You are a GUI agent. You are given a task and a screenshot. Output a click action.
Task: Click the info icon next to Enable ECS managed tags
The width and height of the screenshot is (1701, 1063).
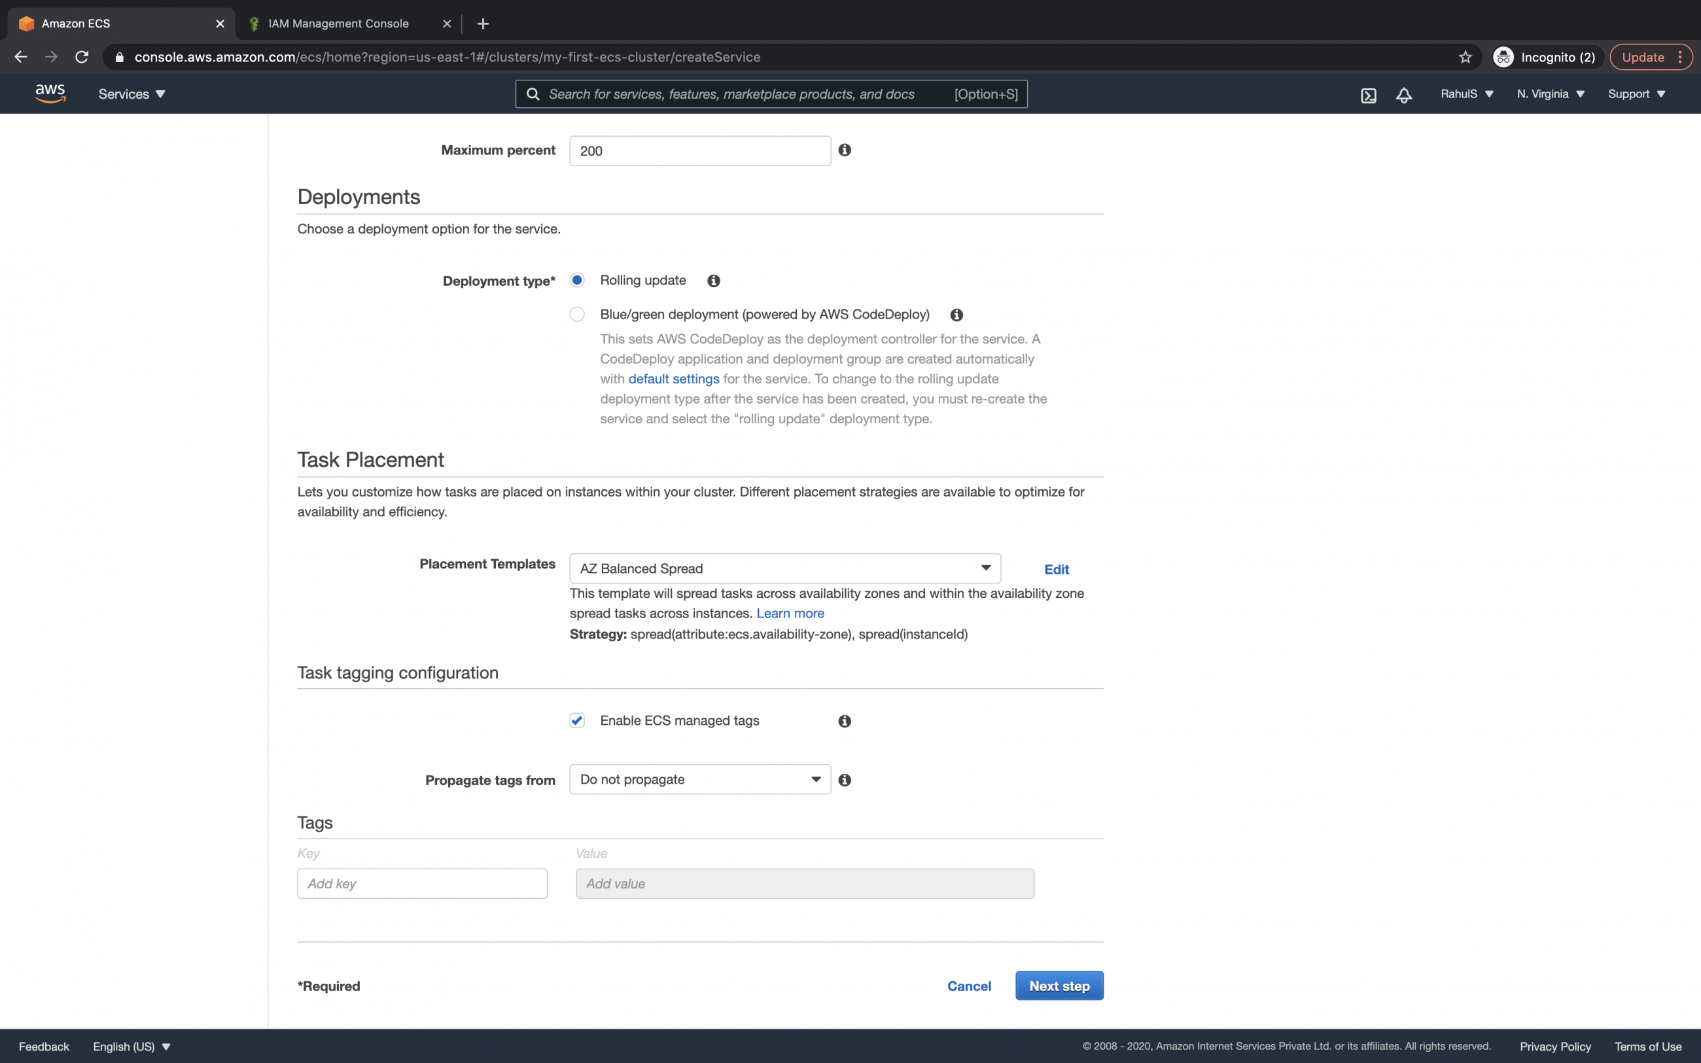843,721
